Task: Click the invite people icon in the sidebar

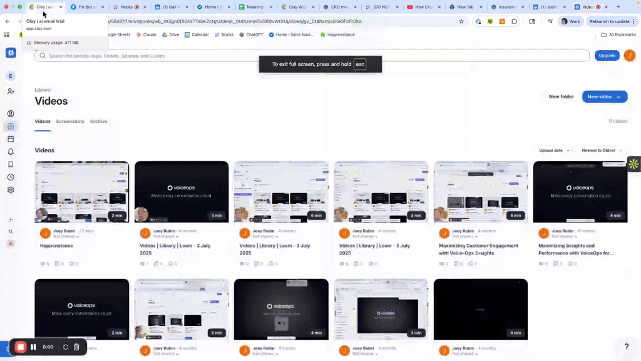Action: (x=11, y=92)
